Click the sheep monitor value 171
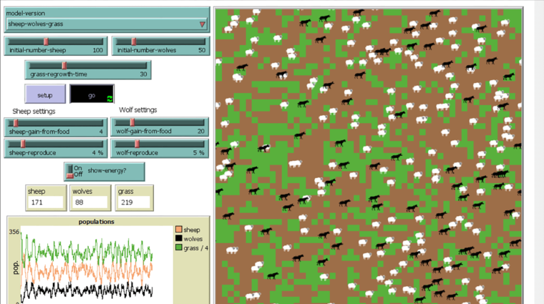The height and width of the screenshot is (304, 544). point(45,202)
